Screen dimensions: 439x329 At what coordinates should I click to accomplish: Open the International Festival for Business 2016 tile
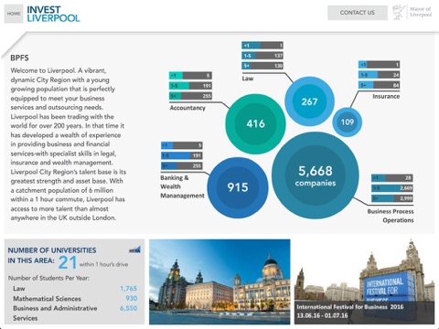pyautogui.click(x=364, y=281)
